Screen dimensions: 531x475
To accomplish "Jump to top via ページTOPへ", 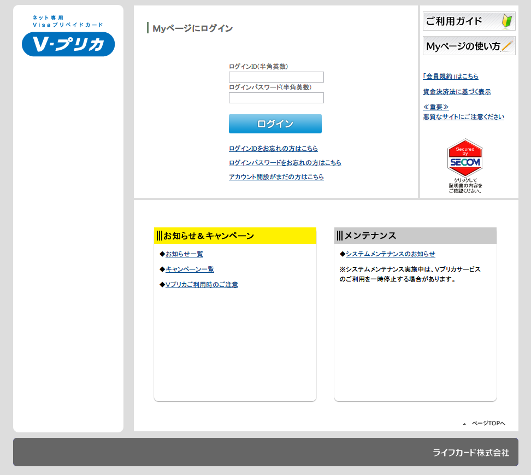I will pyautogui.click(x=488, y=424).
